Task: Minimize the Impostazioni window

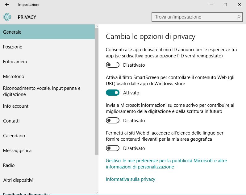Action: coord(211,5)
